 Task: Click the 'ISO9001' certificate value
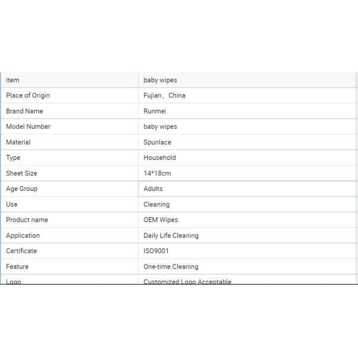[156, 251]
